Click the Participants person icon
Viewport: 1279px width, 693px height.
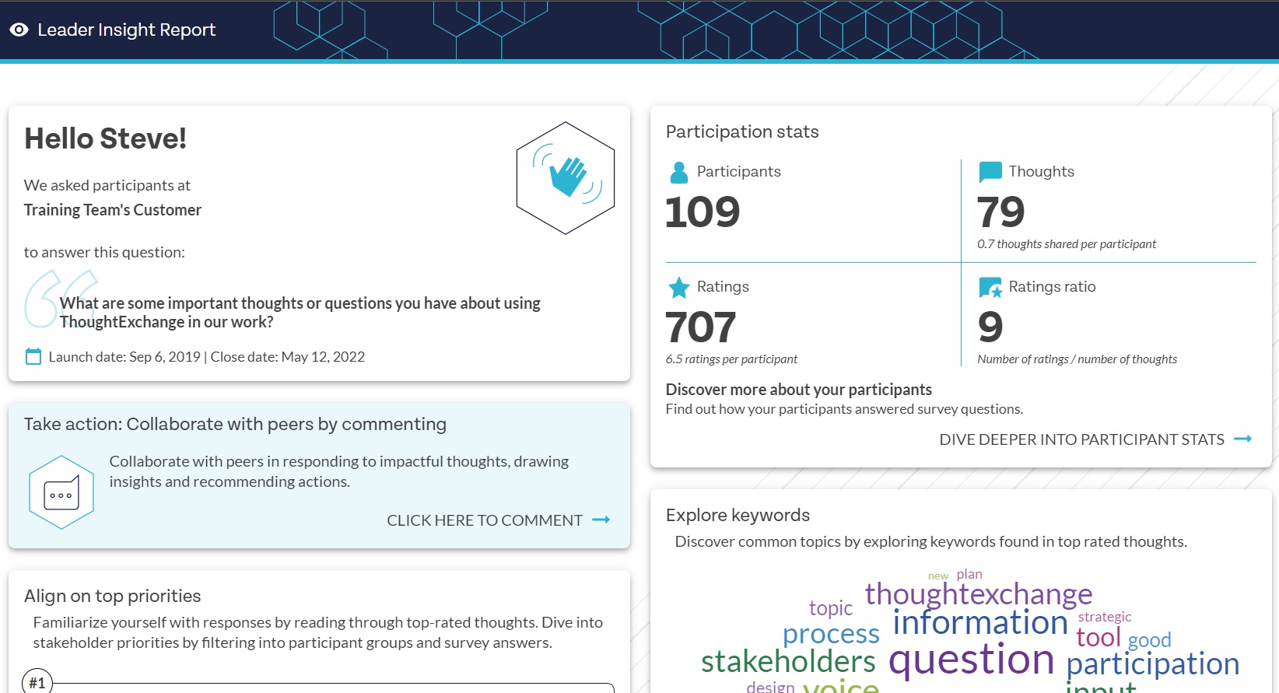pyautogui.click(x=679, y=172)
